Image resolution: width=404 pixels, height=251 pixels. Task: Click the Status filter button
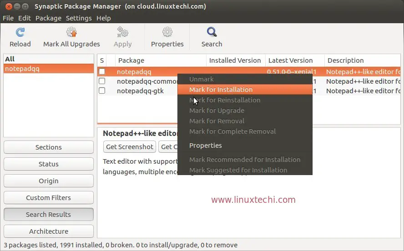tap(48, 164)
